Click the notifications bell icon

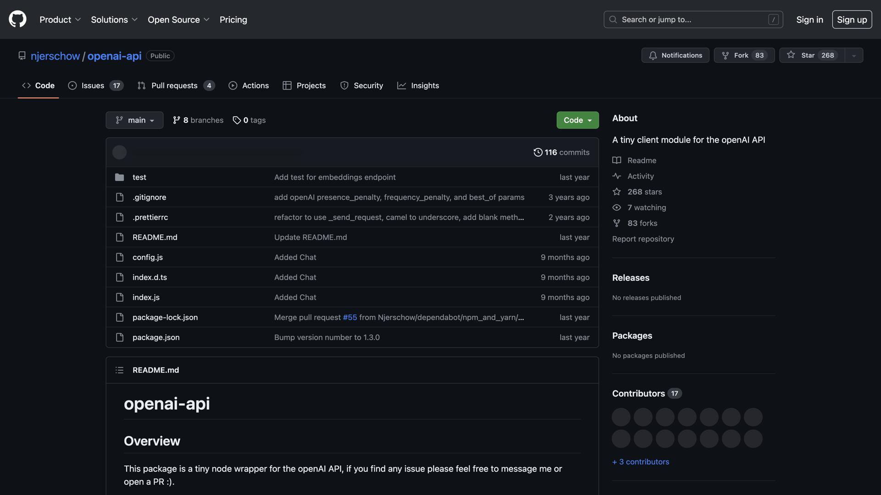point(653,55)
